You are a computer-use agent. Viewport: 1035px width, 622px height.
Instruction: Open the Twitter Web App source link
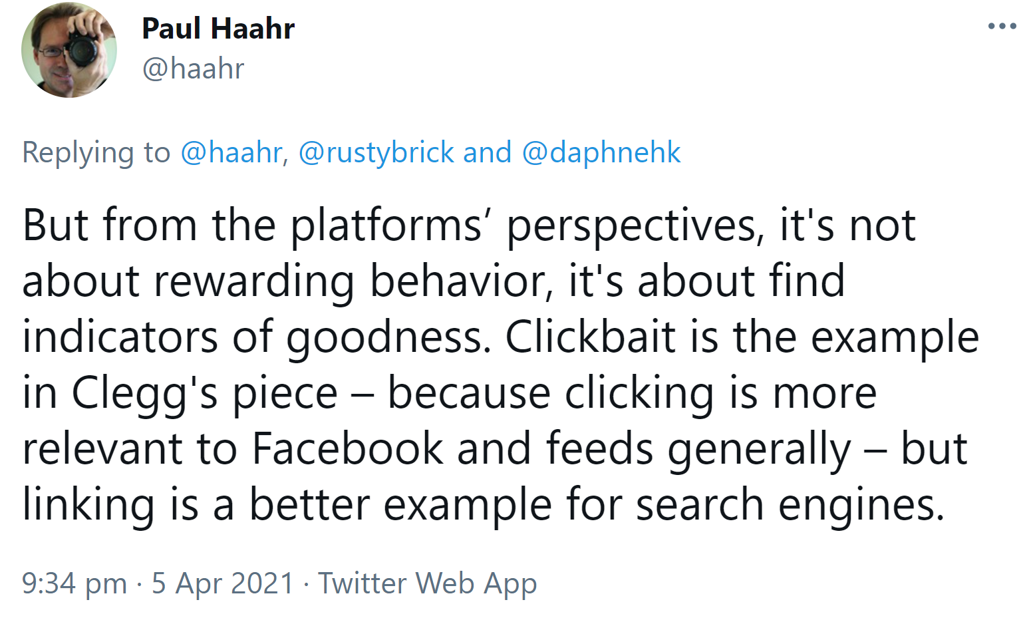(x=427, y=583)
